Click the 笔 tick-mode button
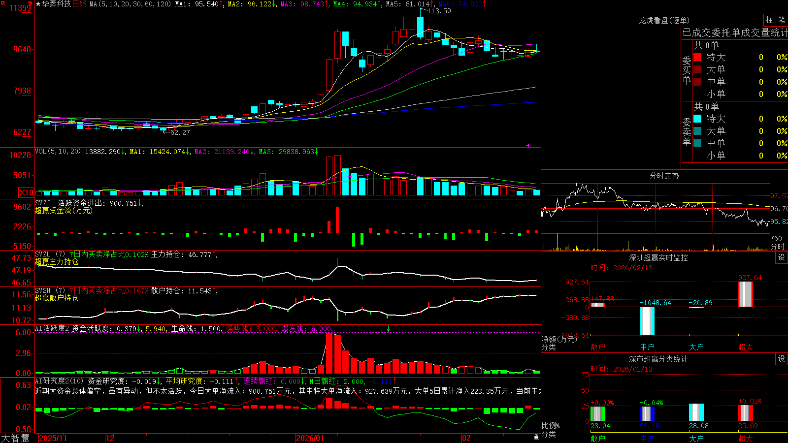 click(782, 20)
